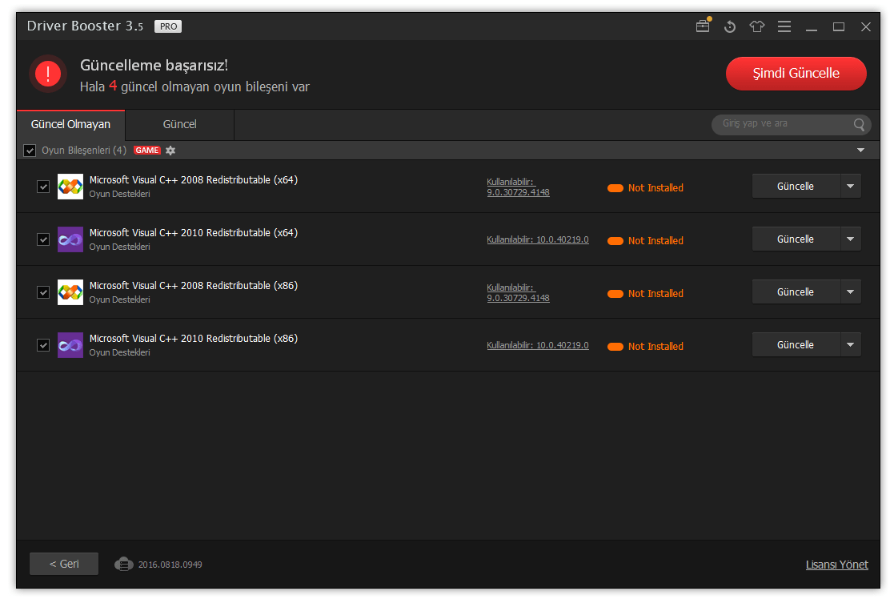Click the 'Güncelleme başarısız!' heading
The image size is (894, 599).
154,66
